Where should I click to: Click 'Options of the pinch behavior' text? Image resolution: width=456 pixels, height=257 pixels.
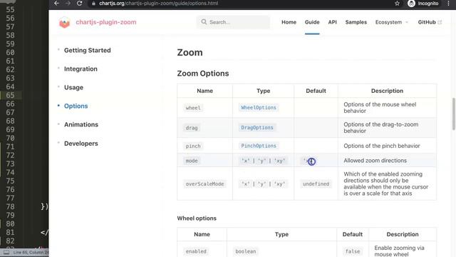click(382, 146)
